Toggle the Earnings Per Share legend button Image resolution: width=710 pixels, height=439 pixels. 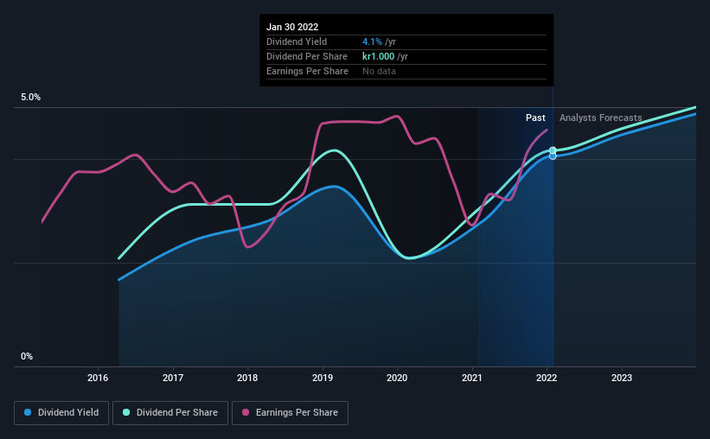[290, 413]
